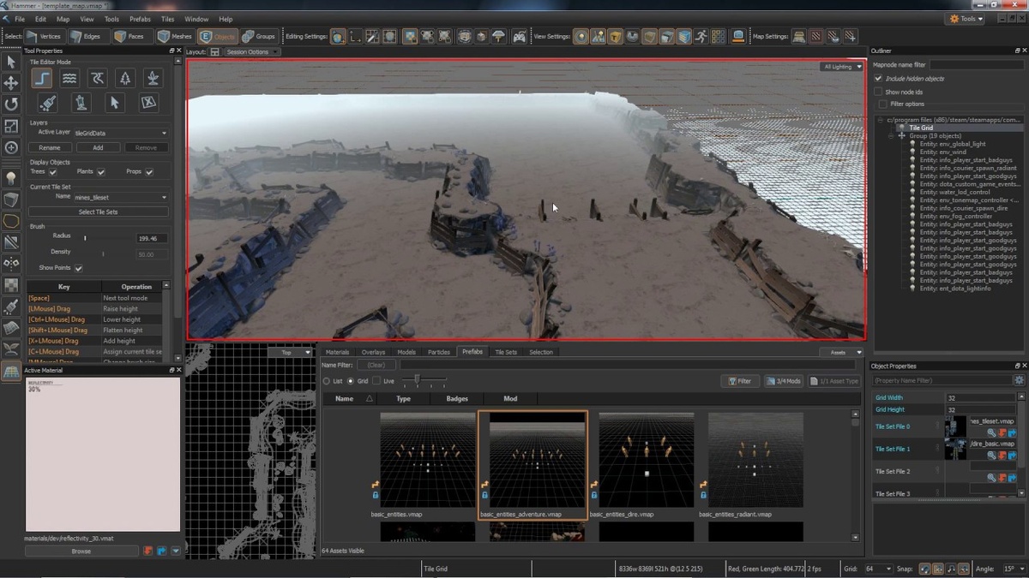1029x578 pixels.
Task: Switch to the Tile Sets tab
Action: point(506,352)
